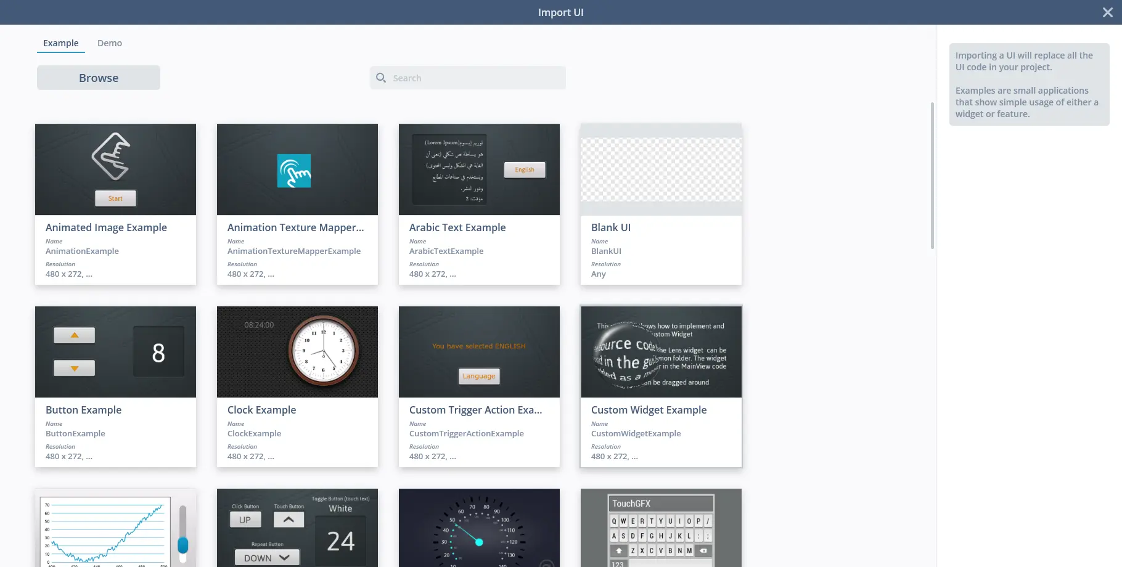Open the line graph example thumbnail

pyautogui.click(x=115, y=529)
